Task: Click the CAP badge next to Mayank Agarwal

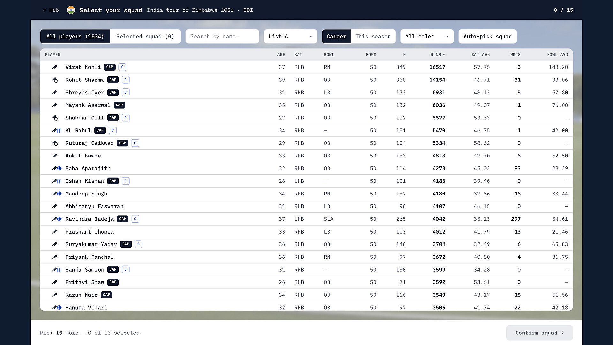Action: pos(119,105)
